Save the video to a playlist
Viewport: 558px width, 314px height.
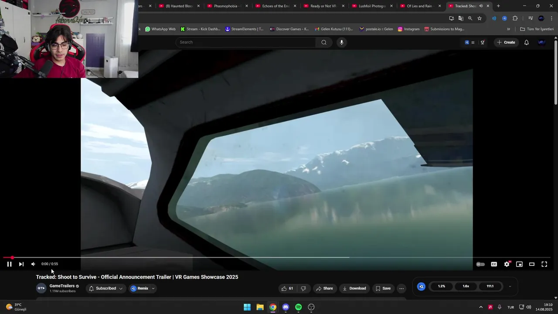(x=383, y=288)
